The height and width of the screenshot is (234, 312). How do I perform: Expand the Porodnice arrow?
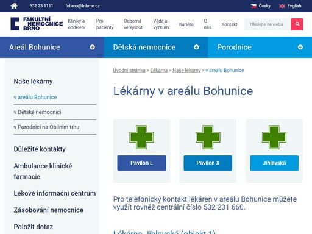coord(300,47)
